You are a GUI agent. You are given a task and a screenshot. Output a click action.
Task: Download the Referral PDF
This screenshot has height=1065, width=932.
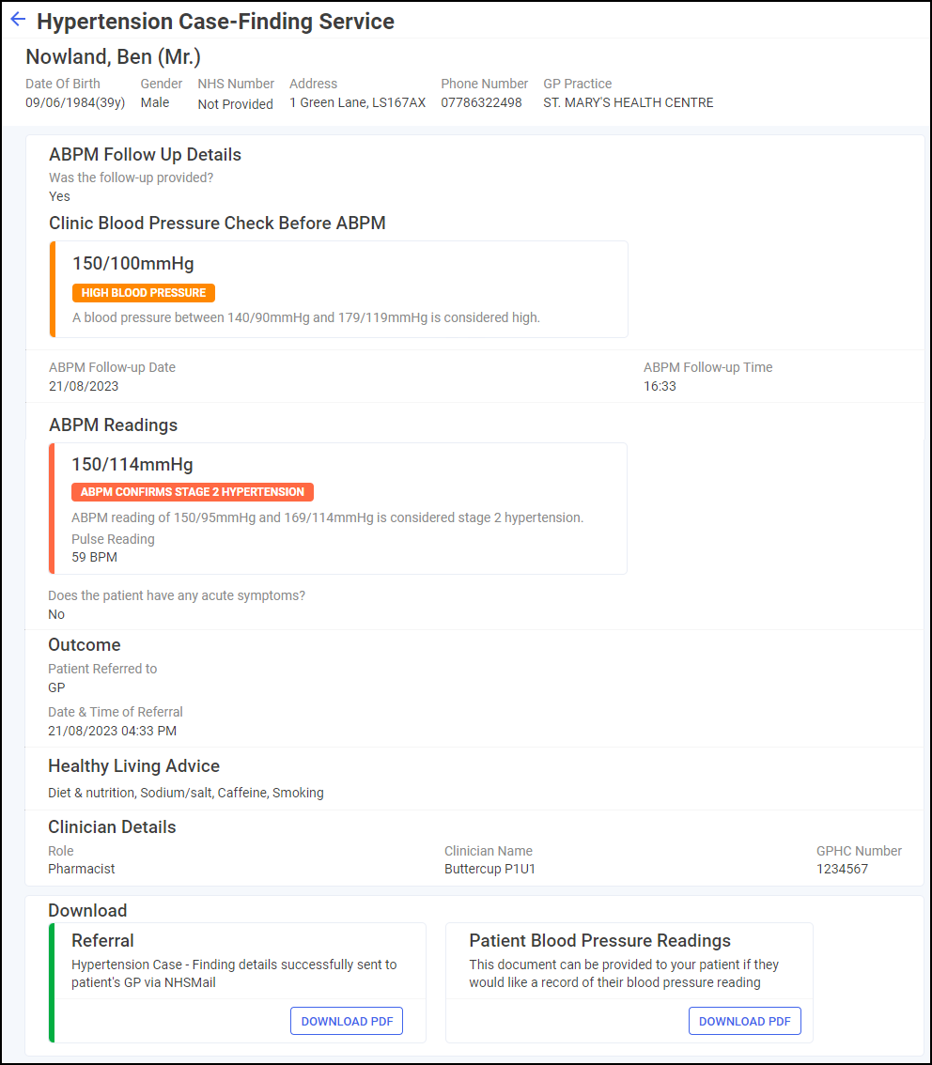click(x=347, y=1021)
